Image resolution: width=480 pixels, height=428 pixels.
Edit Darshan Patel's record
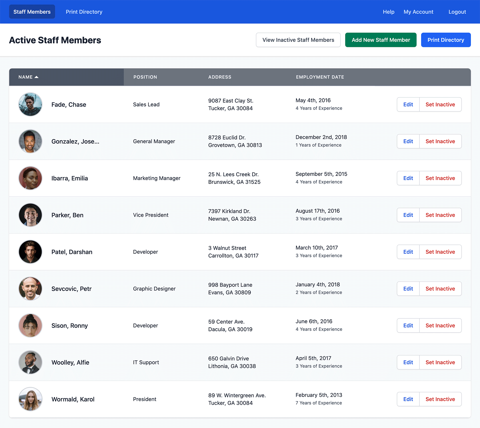tap(408, 252)
